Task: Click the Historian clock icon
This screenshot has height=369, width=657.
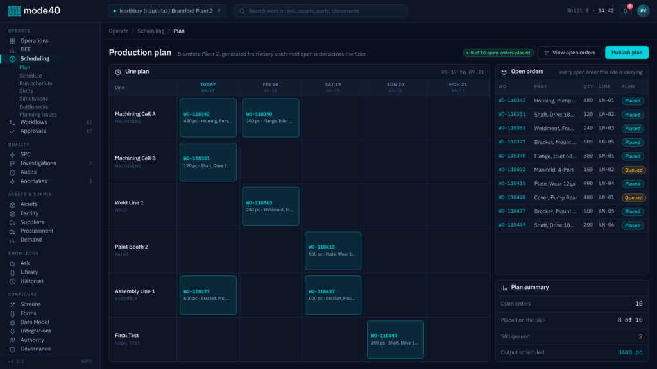Action: coord(13,282)
